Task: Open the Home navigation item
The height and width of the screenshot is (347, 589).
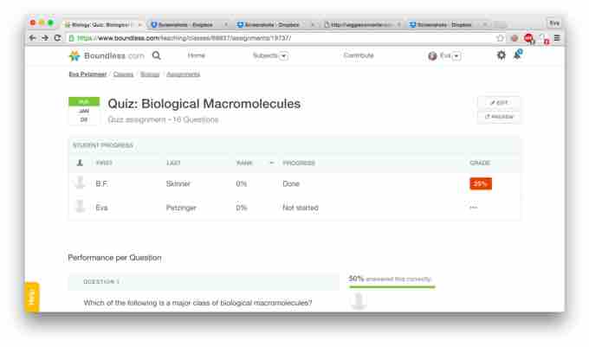Action: coord(197,55)
